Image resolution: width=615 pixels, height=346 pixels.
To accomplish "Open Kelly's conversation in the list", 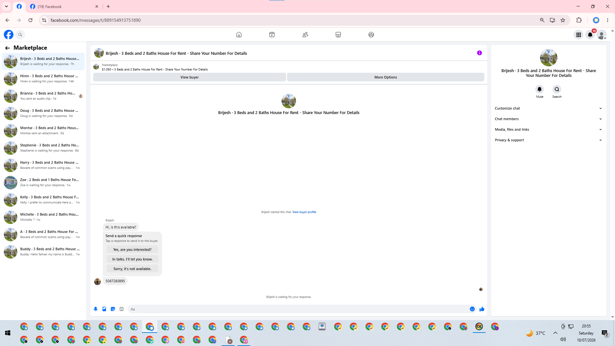I will tap(43, 200).
